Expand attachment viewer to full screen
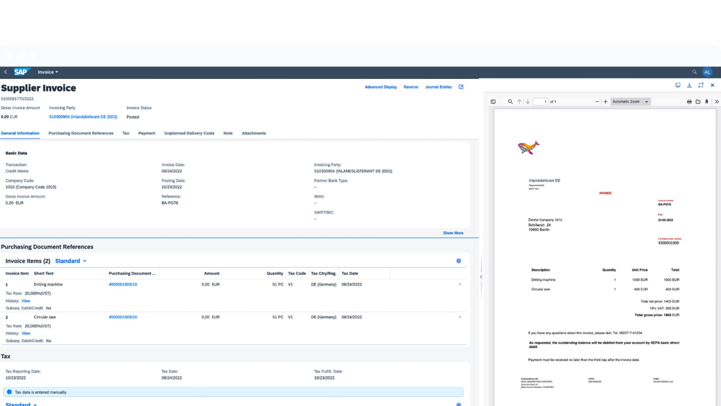Image resolution: width=721 pixels, height=406 pixels. [x=701, y=85]
